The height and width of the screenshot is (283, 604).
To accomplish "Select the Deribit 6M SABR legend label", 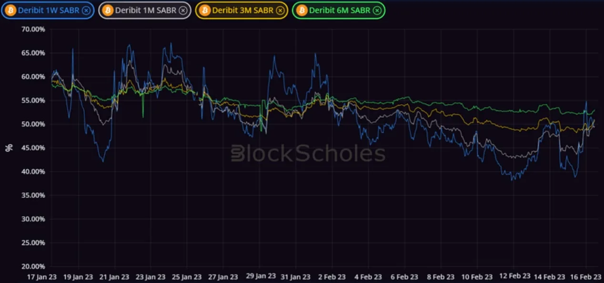I will click(x=339, y=10).
